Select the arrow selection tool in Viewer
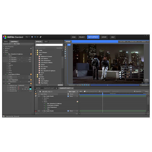Image resolution: width=152 pixels, height=152 pixels. [x=65, y=45]
